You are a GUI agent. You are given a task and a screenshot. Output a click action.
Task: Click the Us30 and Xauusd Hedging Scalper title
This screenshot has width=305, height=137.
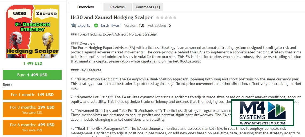pyautogui.click(x=112, y=18)
